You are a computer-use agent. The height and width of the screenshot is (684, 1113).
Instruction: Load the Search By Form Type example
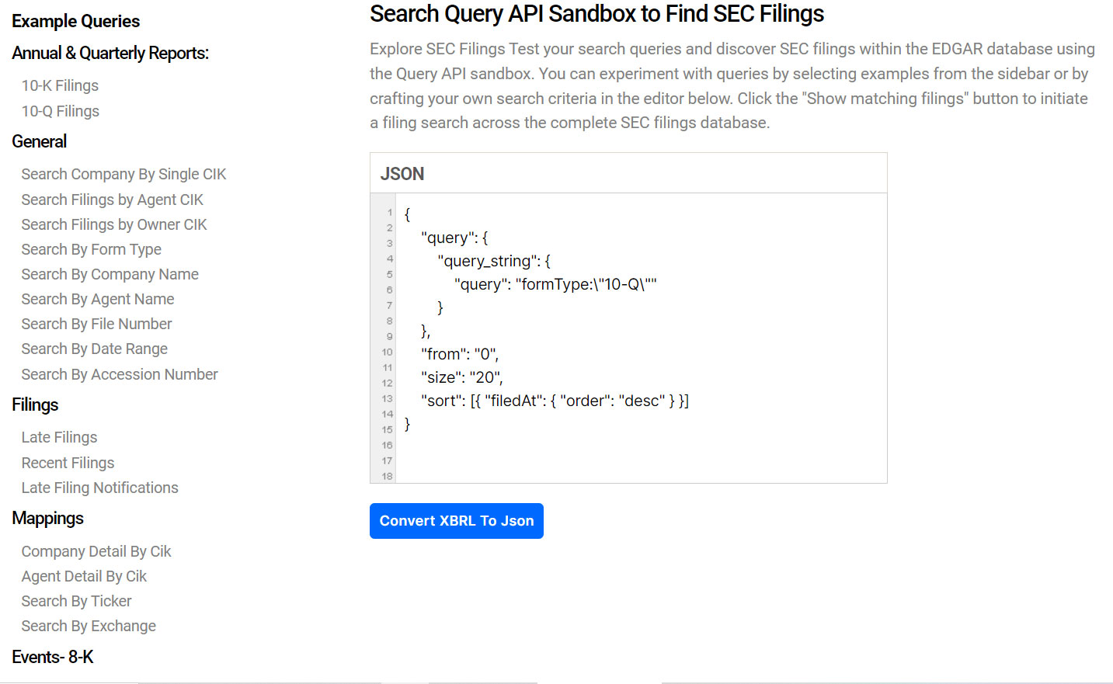coord(91,249)
